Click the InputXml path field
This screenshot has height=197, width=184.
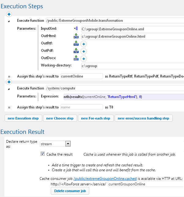133,29
